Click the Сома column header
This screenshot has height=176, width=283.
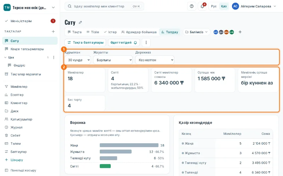click(266, 134)
